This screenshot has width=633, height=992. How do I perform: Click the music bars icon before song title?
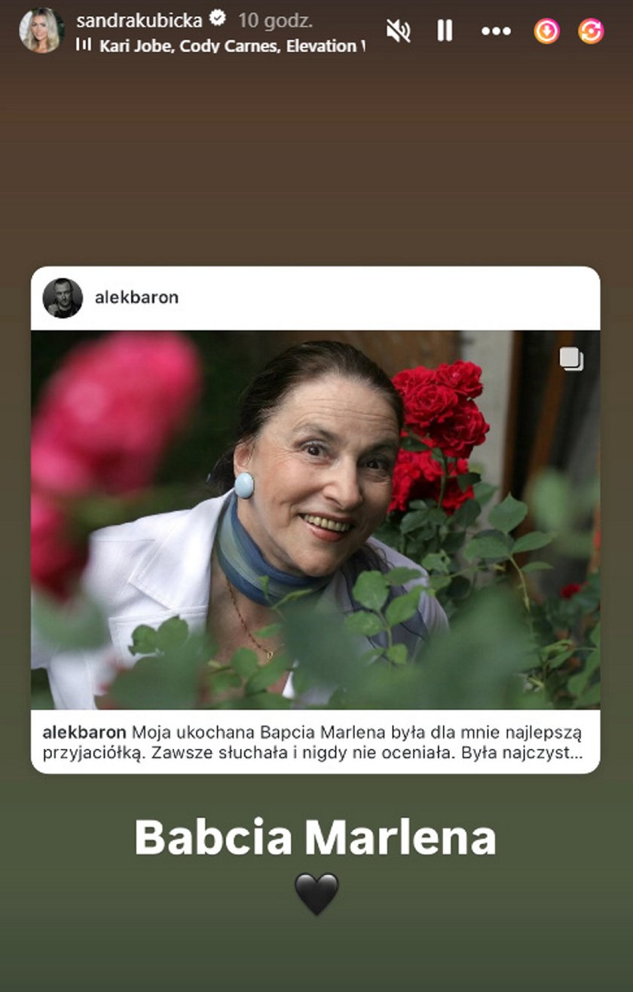coord(84,45)
